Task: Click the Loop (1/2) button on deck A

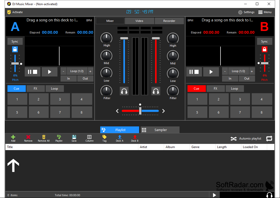Action: 77,71
